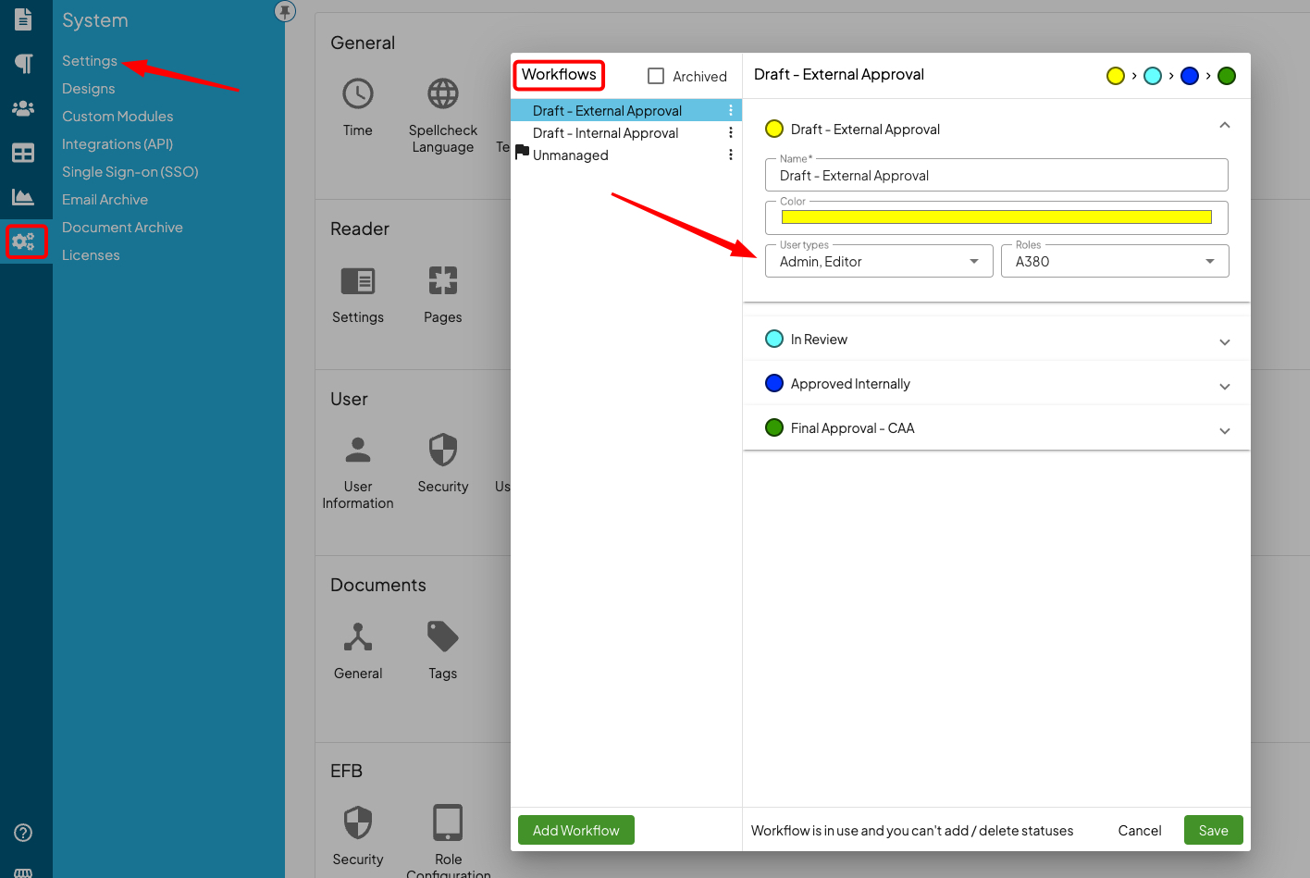The height and width of the screenshot is (878, 1310).
Task: Open the help question mark icon
Action: point(23,833)
